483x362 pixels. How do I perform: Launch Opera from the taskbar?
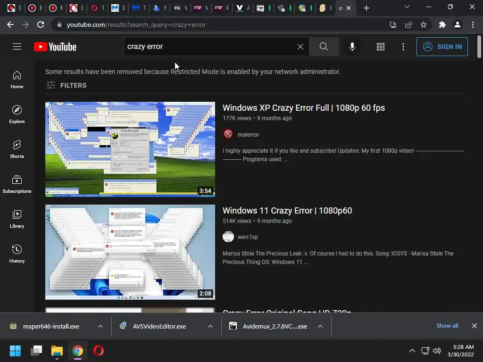[x=99, y=351]
